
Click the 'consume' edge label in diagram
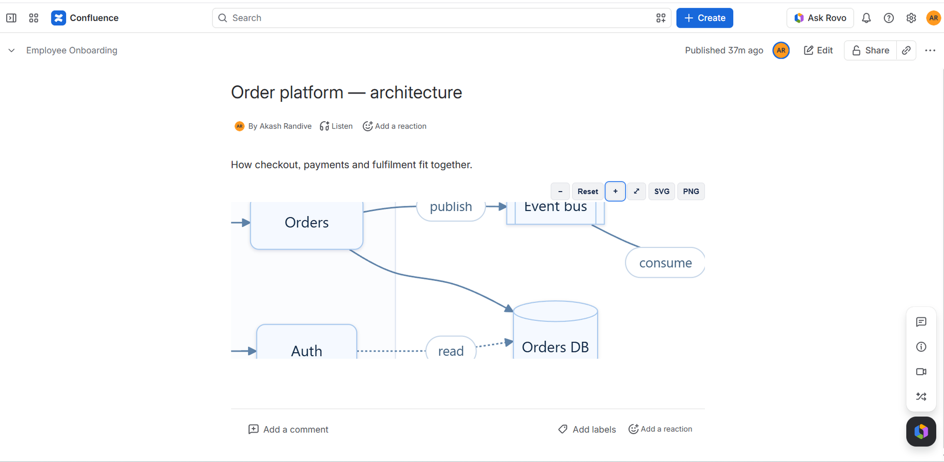point(665,263)
